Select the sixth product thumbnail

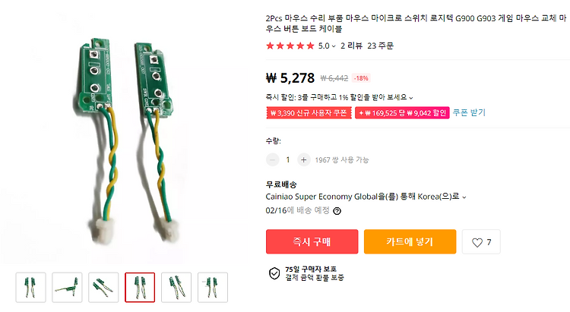[x=213, y=287]
